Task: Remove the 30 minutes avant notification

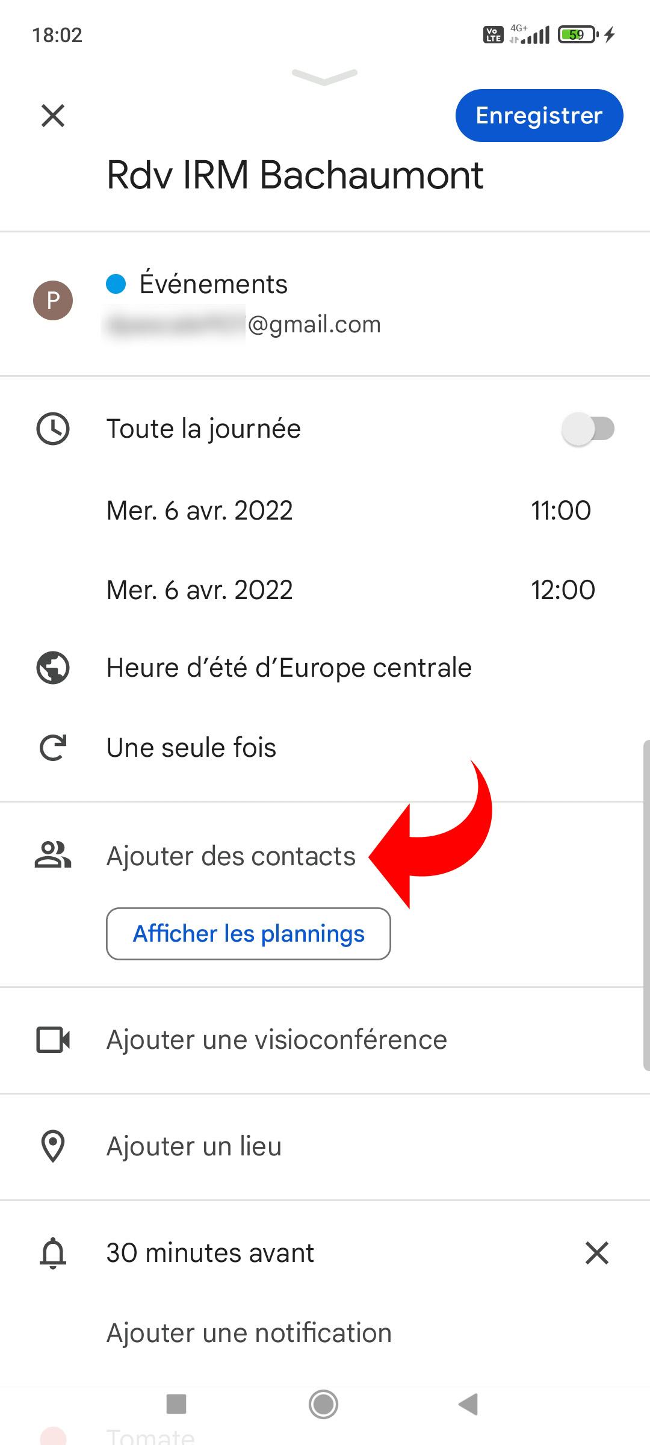Action: pos(596,1253)
